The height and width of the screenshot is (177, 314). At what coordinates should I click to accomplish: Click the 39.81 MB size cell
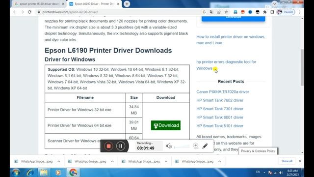pyautogui.click(x=134, y=125)
